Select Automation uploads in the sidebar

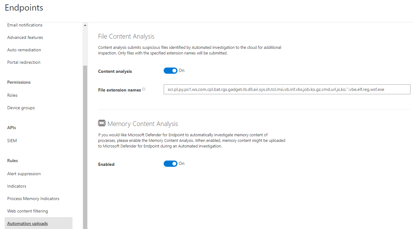tap(27, 223)
